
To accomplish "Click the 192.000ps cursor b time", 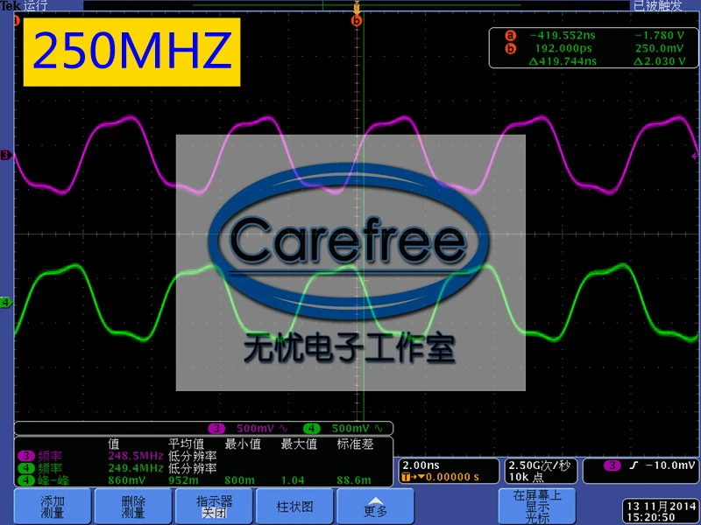I will (563, 48).
